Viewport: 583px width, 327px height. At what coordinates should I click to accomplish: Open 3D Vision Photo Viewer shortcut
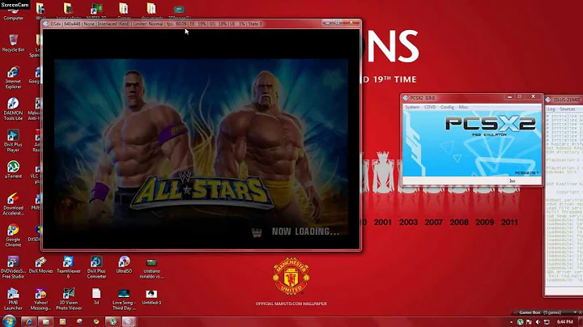pos(68,299)
